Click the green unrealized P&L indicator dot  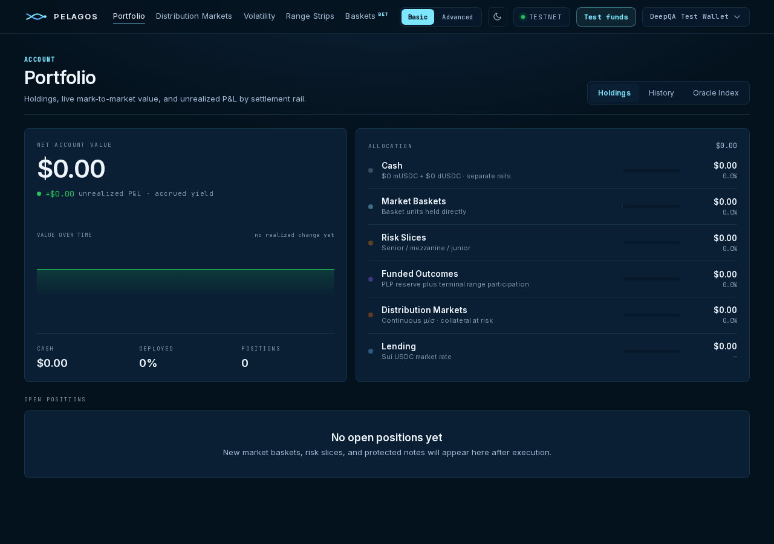pyautogui.click(x=39, y=194)
